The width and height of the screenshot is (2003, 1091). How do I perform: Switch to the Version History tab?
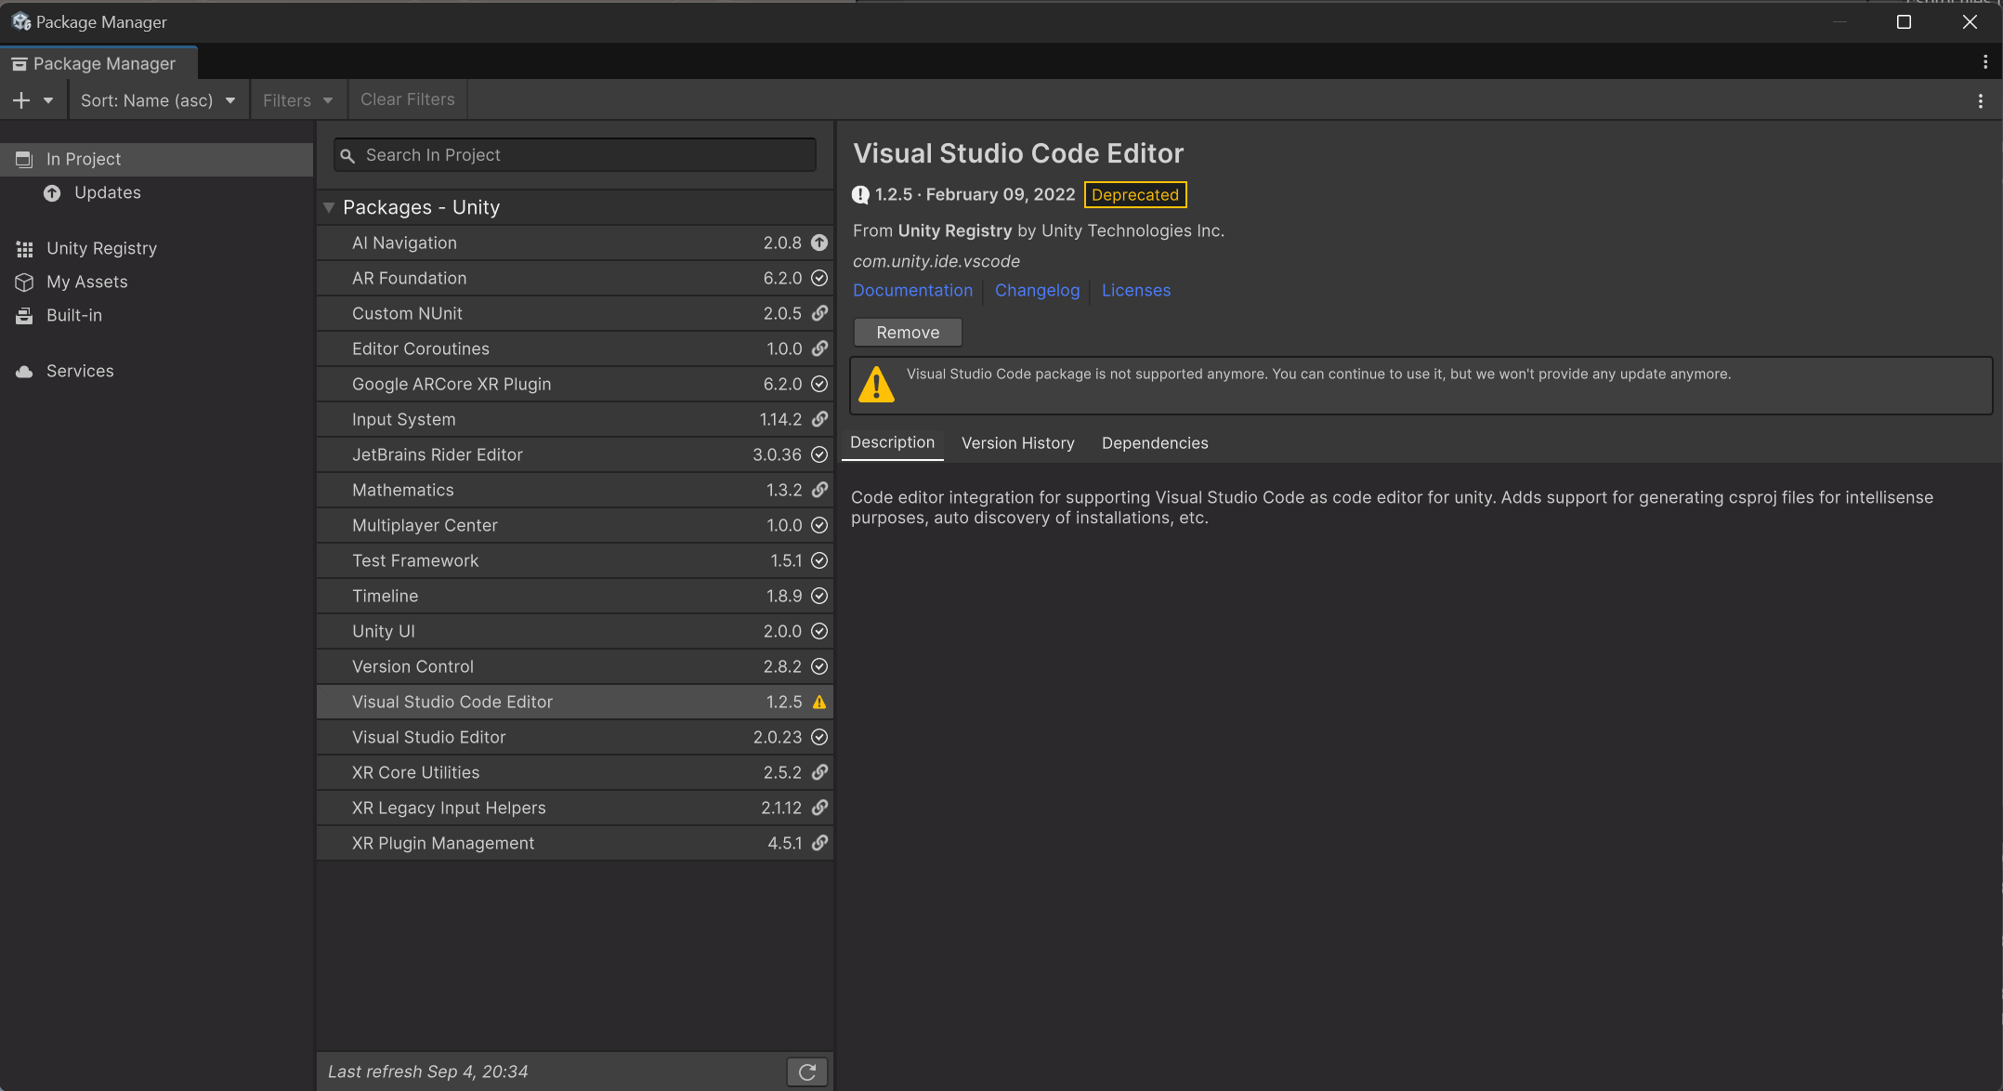pyautogui.click(x=1017, y=443)
